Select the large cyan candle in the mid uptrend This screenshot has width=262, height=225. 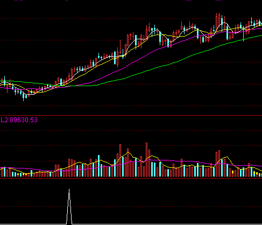pyautogui.click(x=115, y=58)
